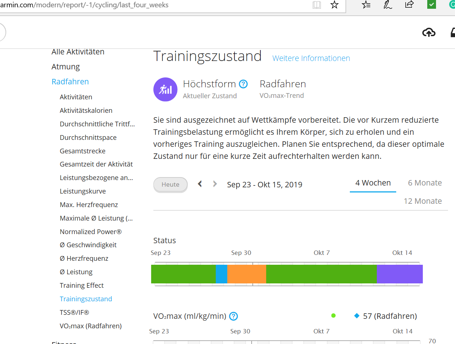Image resolution: width=455 pixels, height=344 pixels.
Task: Click the browser address bar URL
Action: [x=84, y=5]
